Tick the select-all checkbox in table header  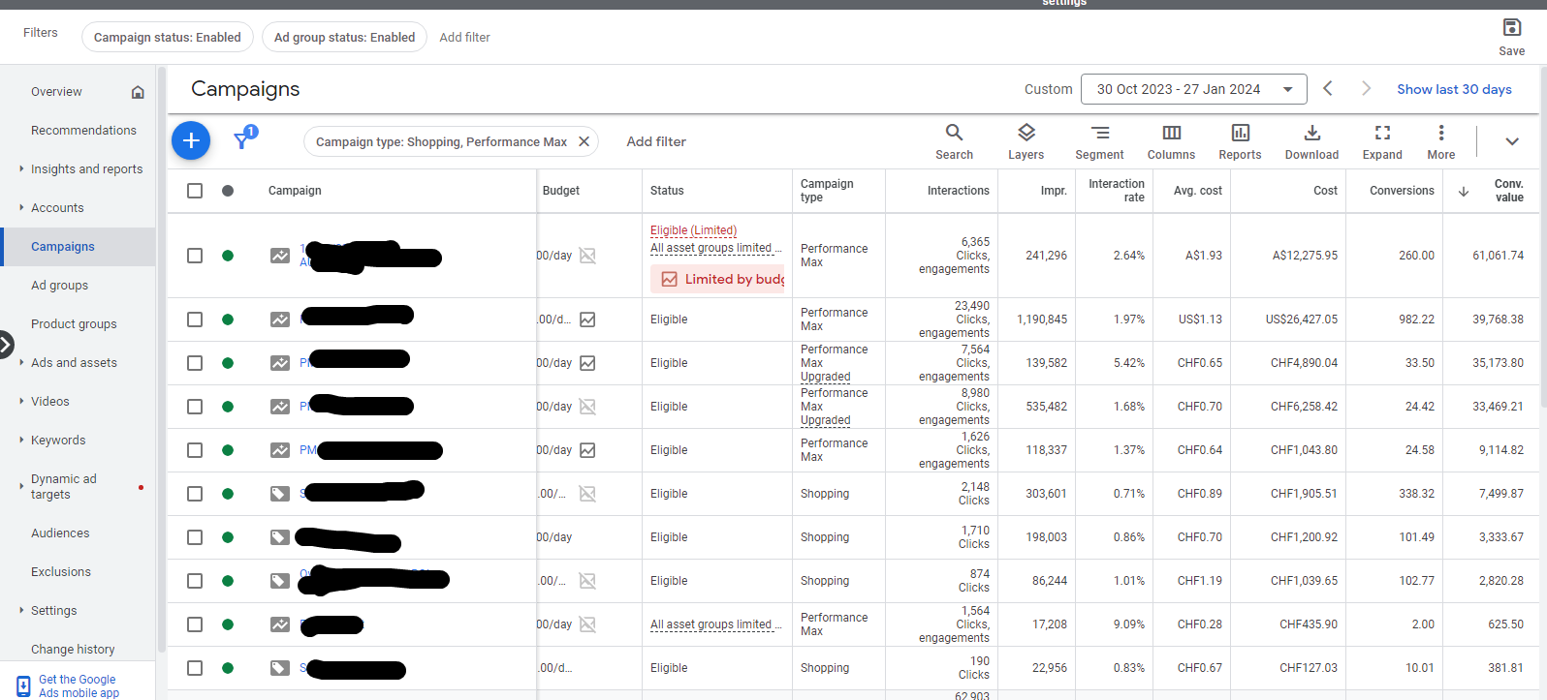pos(195,191)
